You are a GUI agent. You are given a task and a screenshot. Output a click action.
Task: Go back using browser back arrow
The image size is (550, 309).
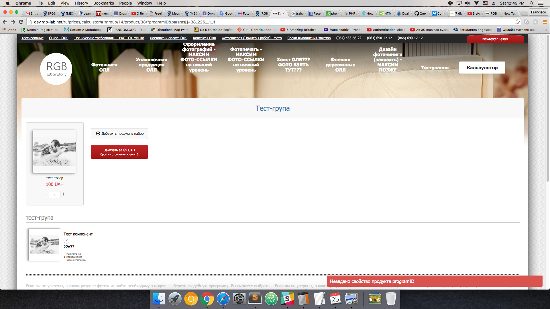click(5, 22)
